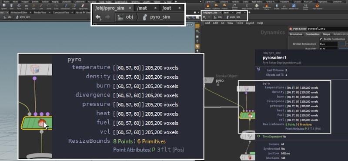Create a Volcano pyro effect
Image resolution: width=348 pixels, height=161 pixels.
coord(284,7)
